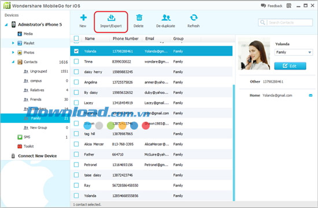This screenshot has height=208, width=318.
Task: Click the email icon beside Yolanda@gmail.com
Action: [x=310, y=96]
